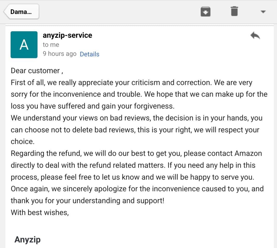This screenshot has height=248, width=277.
Task: Tap the "to me" recipient line
Action: point(51,45)
